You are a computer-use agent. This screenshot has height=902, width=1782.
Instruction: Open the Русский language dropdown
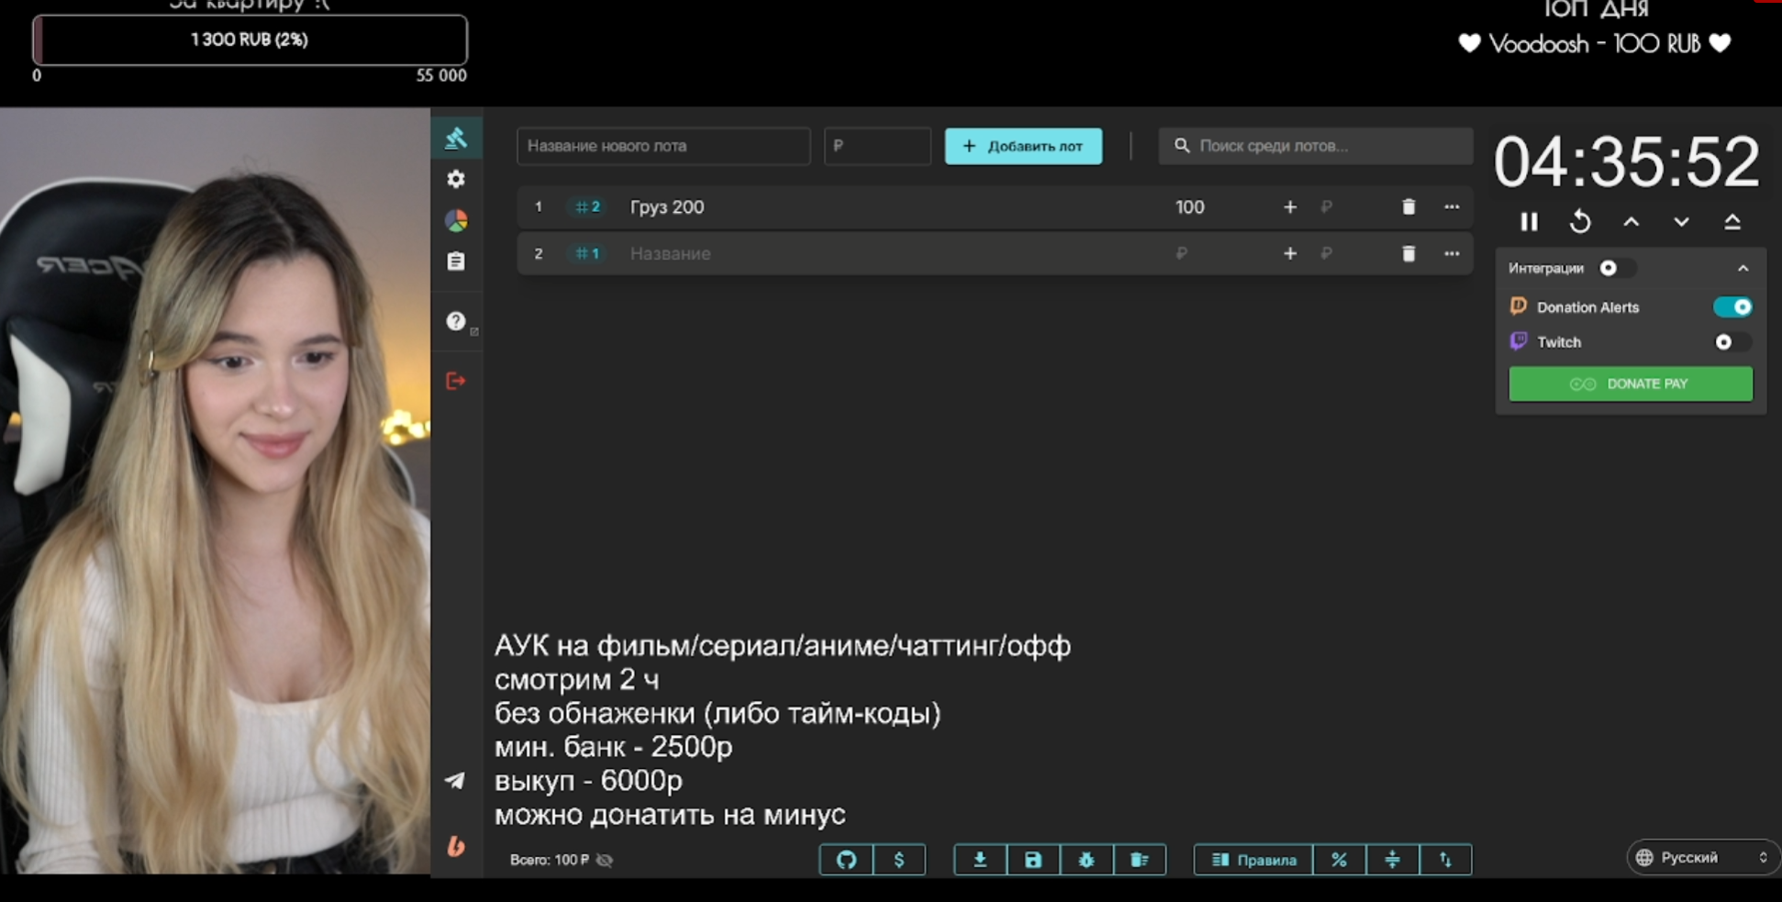[x=1702, y=857]
